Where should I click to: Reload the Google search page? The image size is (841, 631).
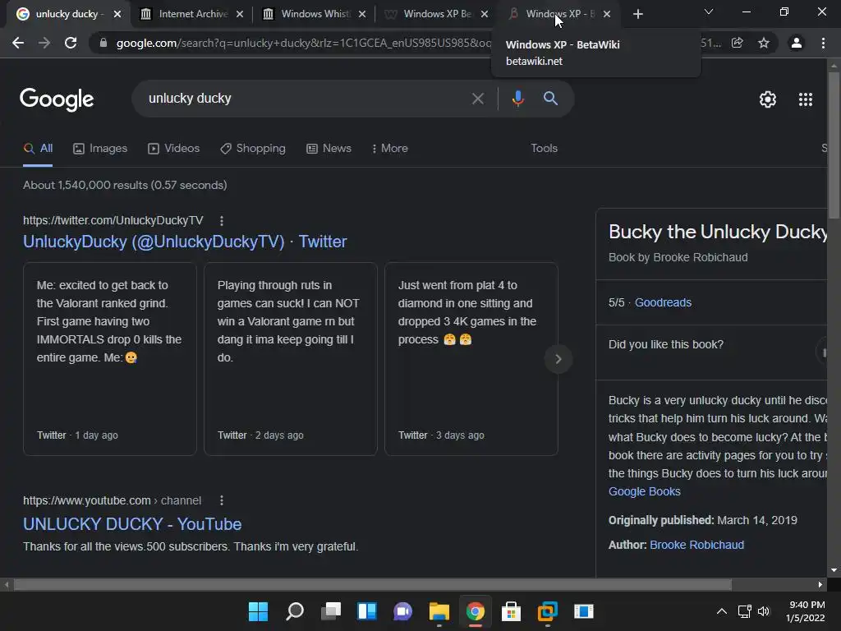pyautogui.click(x=71, y=43)
